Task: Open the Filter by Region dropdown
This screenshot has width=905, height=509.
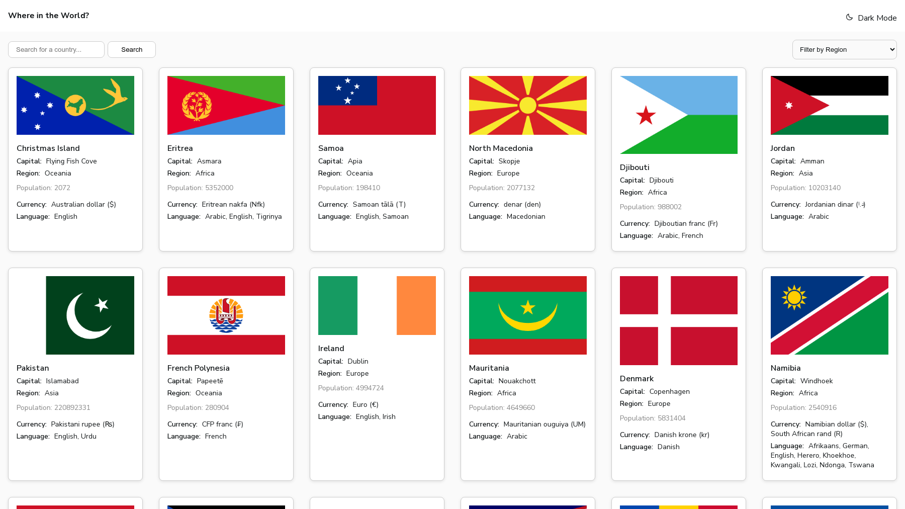Action: pyautogui.click(x=844, y=49)
